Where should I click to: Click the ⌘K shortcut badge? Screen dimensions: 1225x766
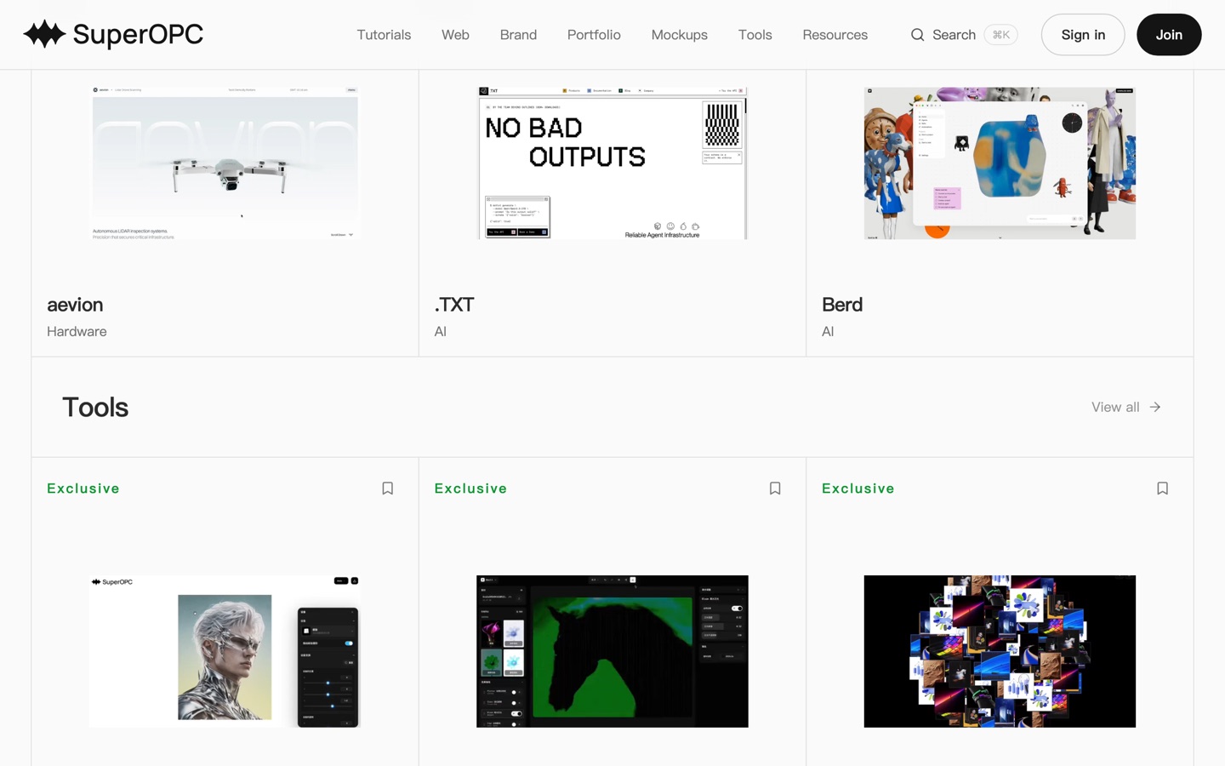[1000, 35]
